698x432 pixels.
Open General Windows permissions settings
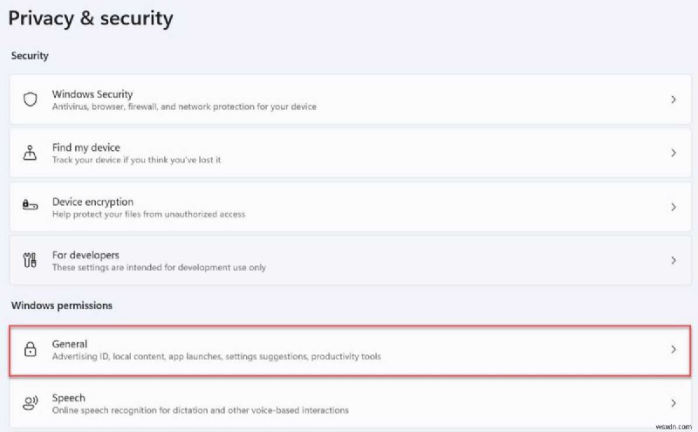(x=70, y=344)
